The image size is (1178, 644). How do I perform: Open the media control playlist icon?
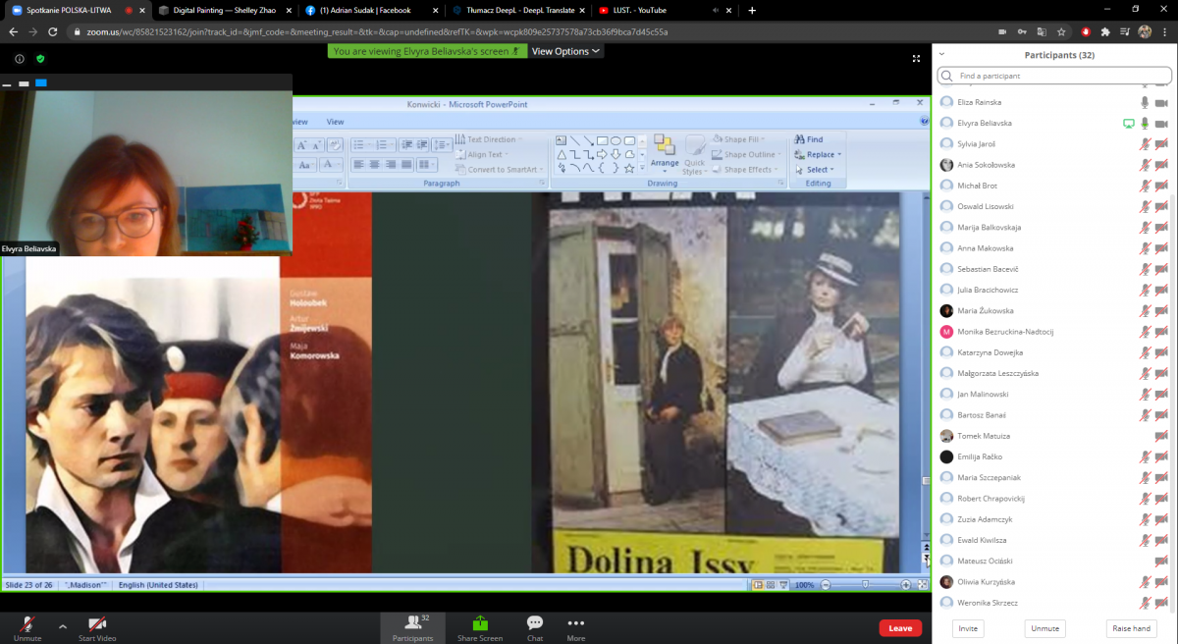coord(1126,31)
